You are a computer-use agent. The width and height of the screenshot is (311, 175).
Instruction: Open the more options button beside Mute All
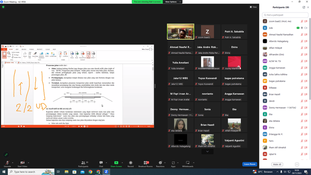297,164
